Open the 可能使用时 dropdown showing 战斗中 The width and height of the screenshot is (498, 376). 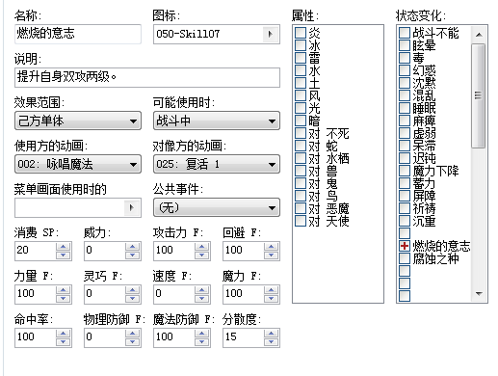[x=217, y=121]
